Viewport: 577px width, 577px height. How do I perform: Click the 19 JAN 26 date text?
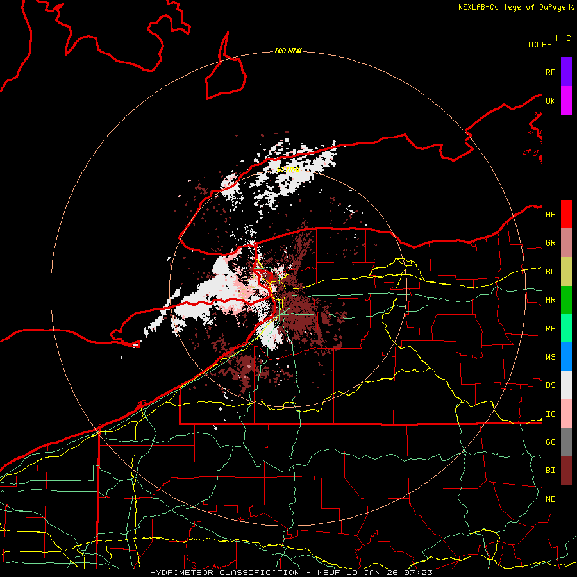coord(372,573)
